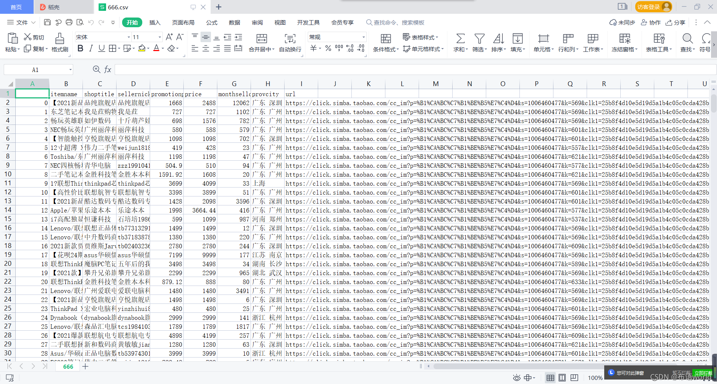Click the Table Tools icon
717x384 pixels.
[x=659, y=38]
